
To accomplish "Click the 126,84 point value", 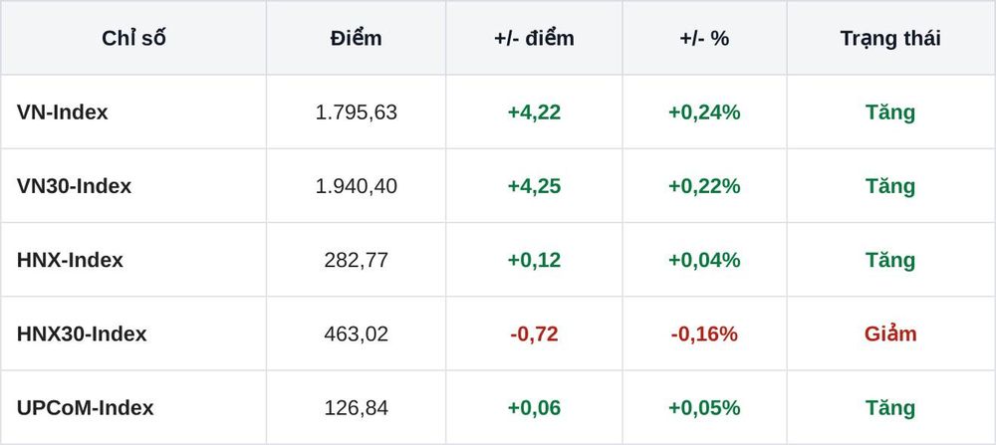I will (357, 407).
